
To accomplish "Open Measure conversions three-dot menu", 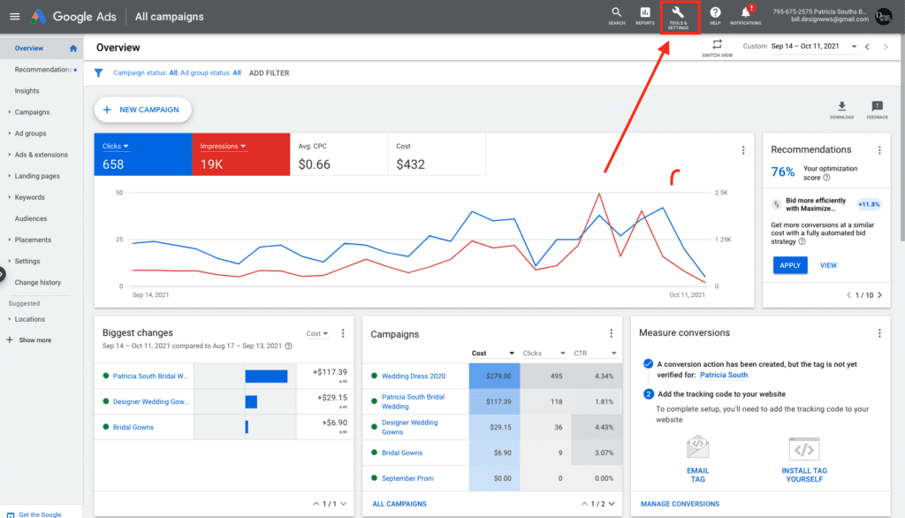I will (x=879, y=333).
